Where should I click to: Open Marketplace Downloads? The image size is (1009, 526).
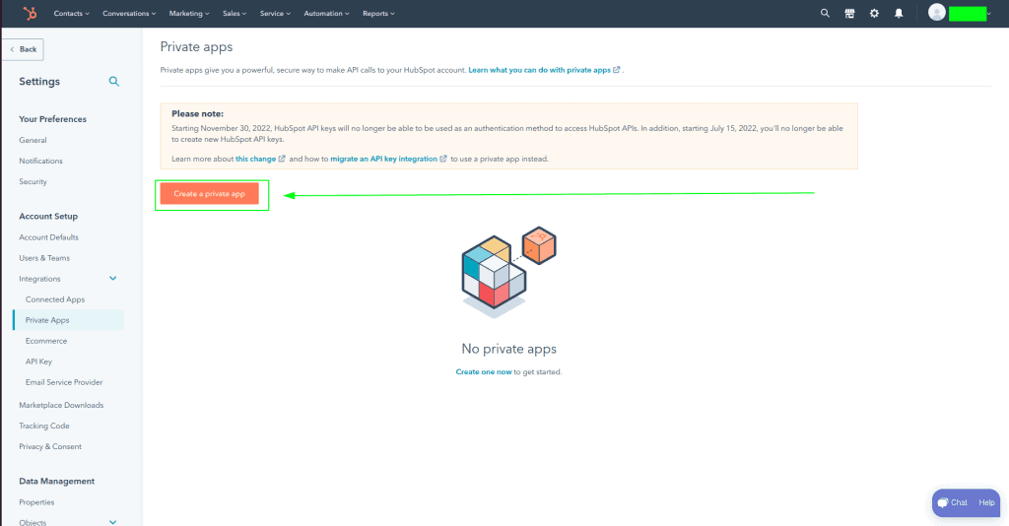coord(61,405)
